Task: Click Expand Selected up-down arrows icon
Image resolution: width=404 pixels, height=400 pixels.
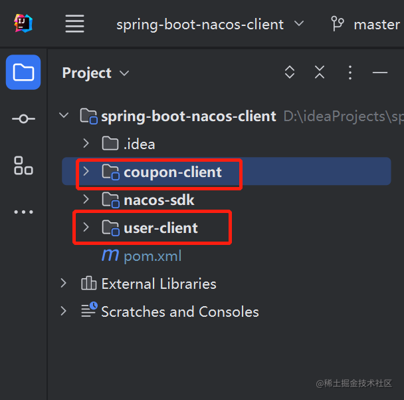Action: pyautogui.click(x=290, y=72)
